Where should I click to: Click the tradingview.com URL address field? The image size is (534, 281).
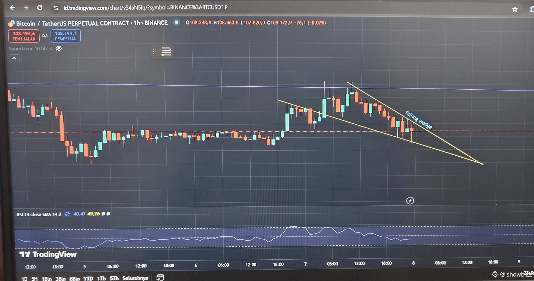[x=145, y=8]
